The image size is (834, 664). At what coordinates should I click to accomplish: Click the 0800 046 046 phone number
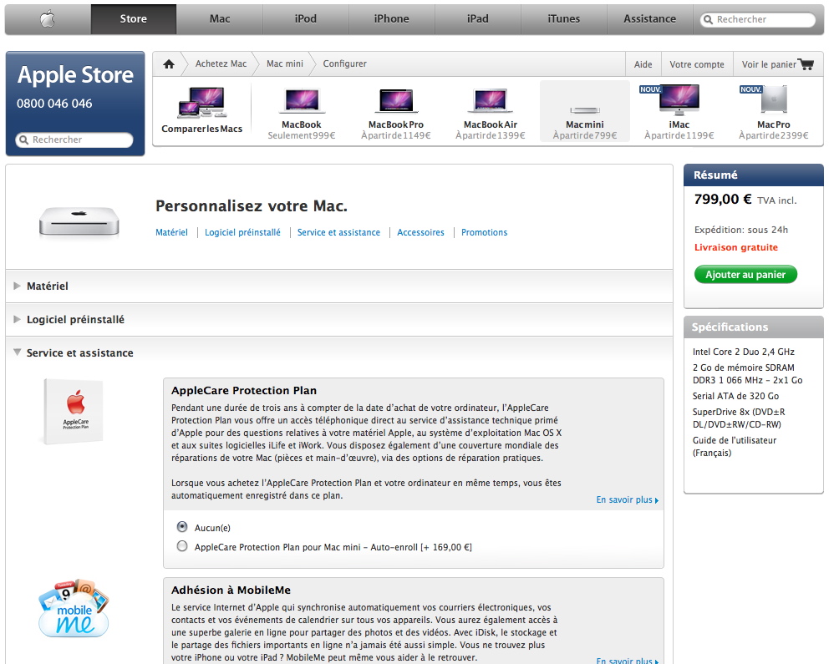pyautogui.click(x=54, y=104)
